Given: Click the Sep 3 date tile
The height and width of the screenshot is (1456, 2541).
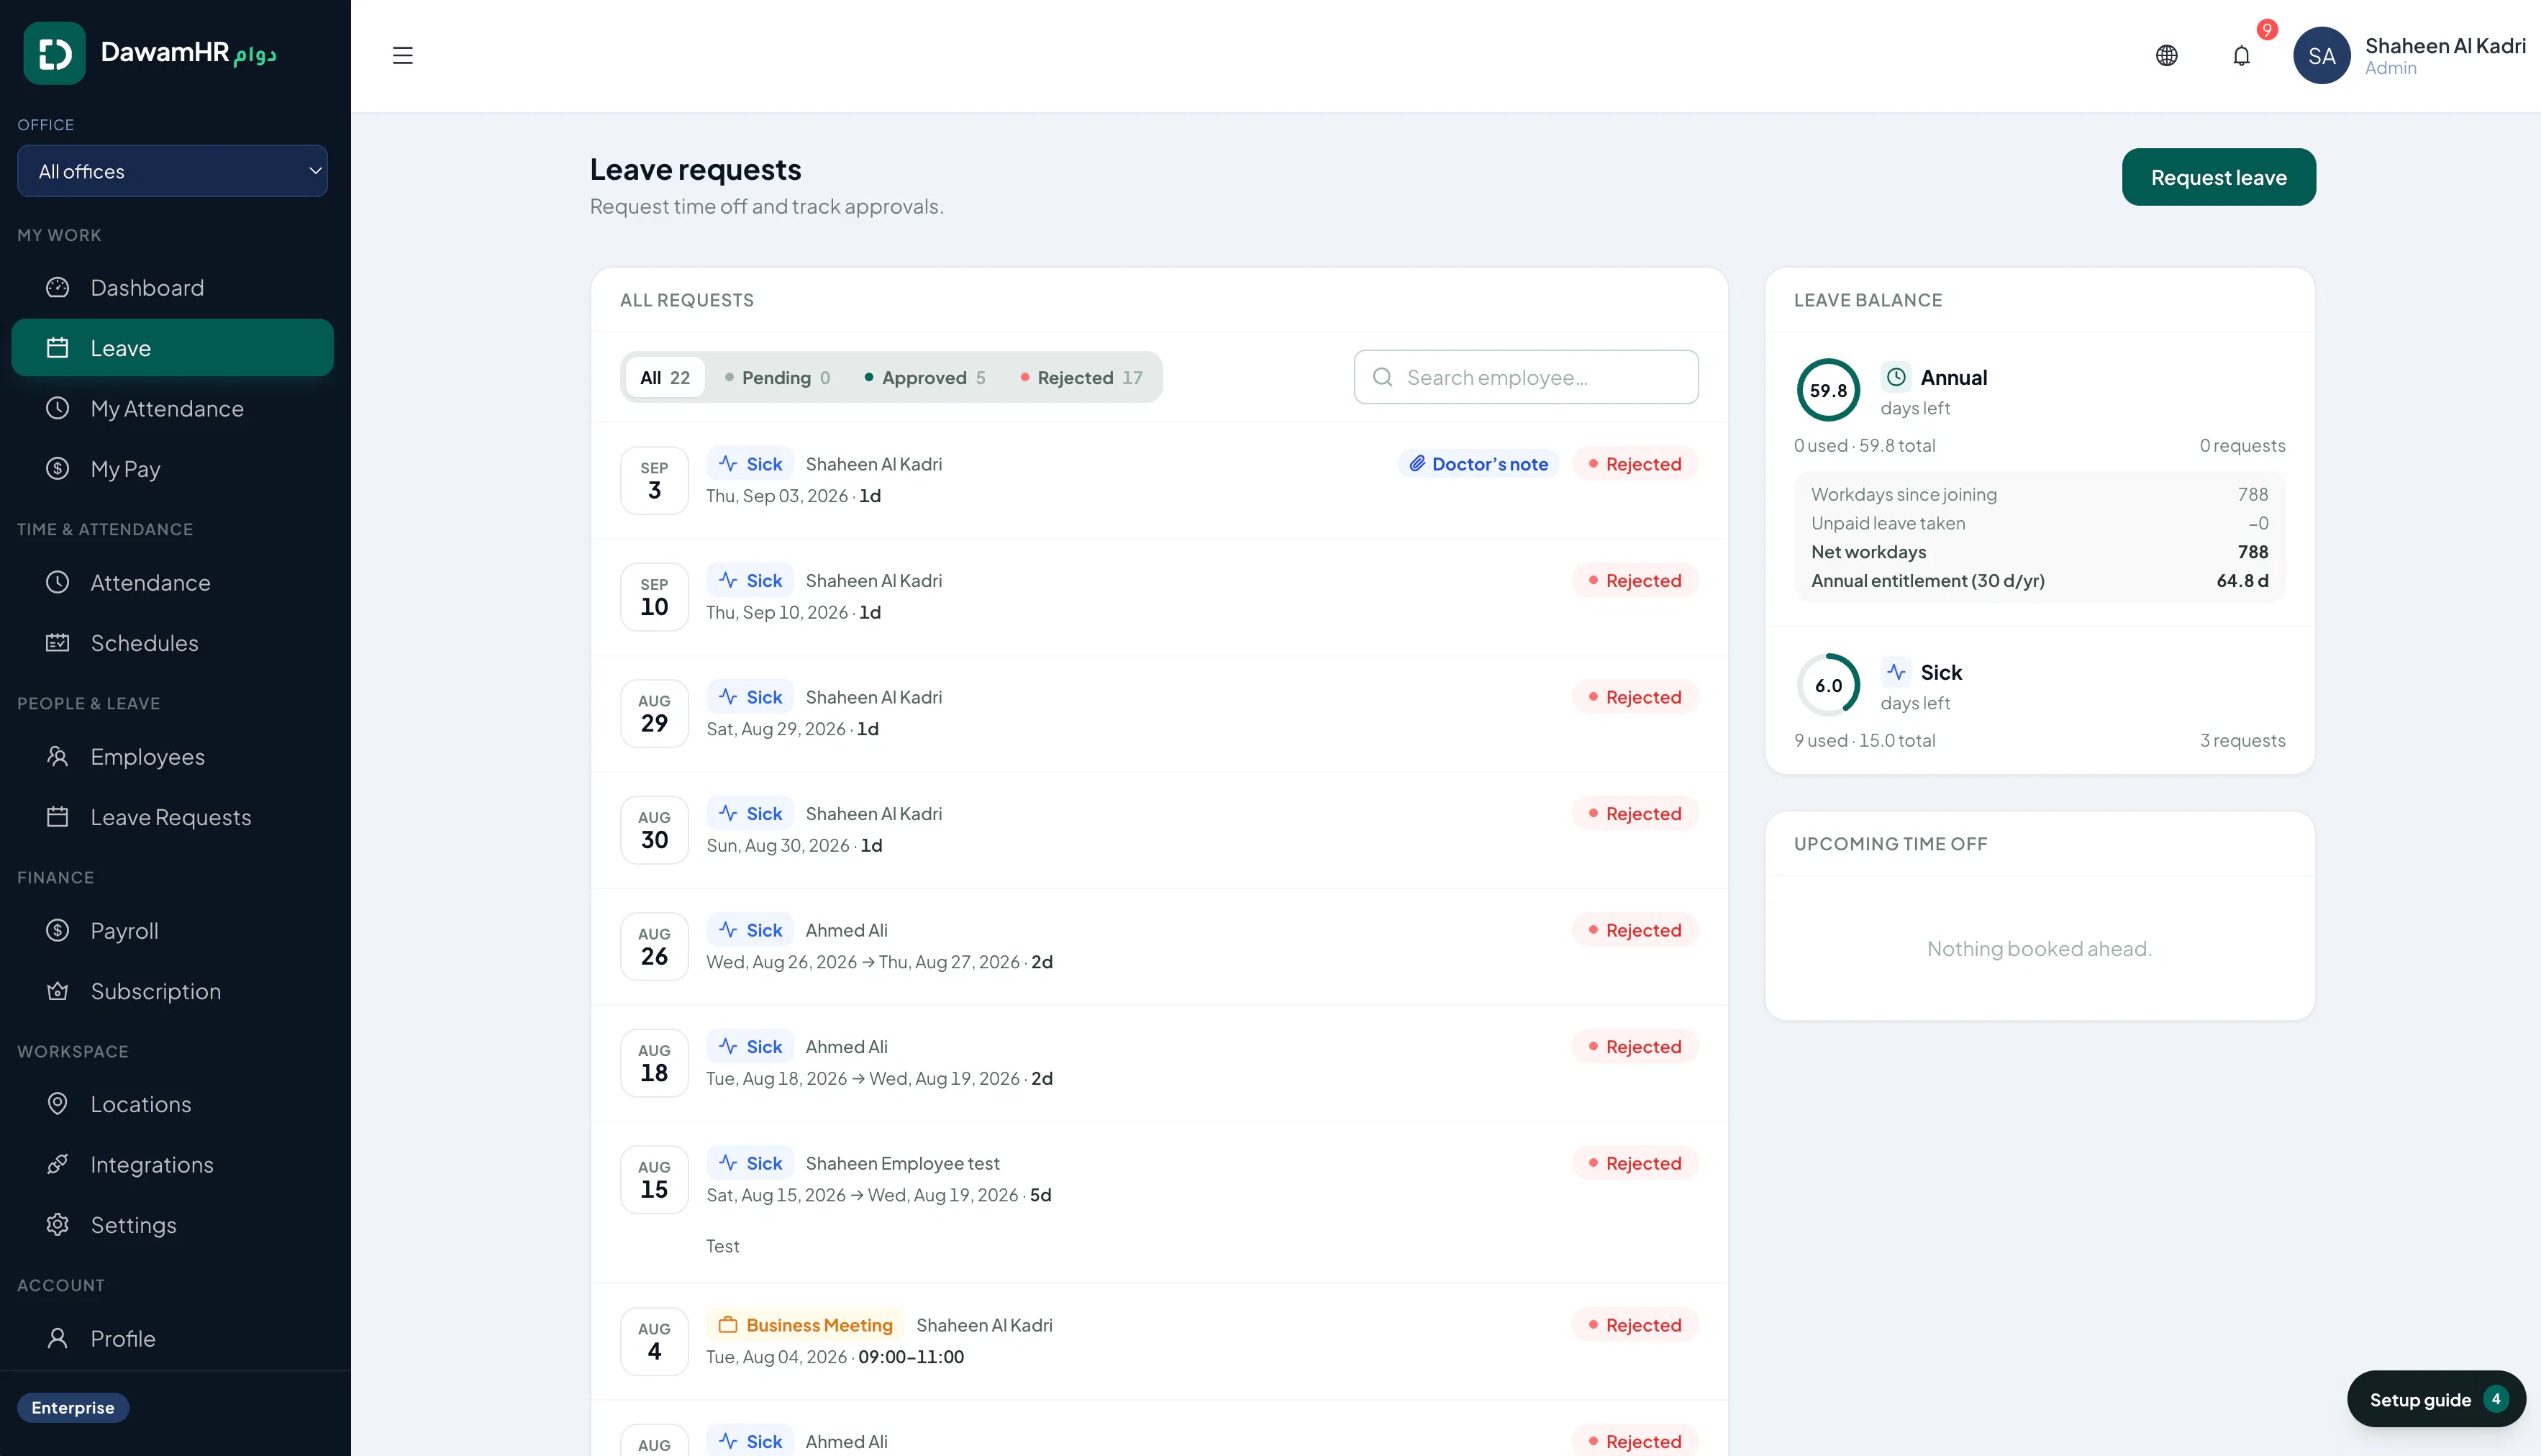Looking at the screenshot, I should [654, 480].
